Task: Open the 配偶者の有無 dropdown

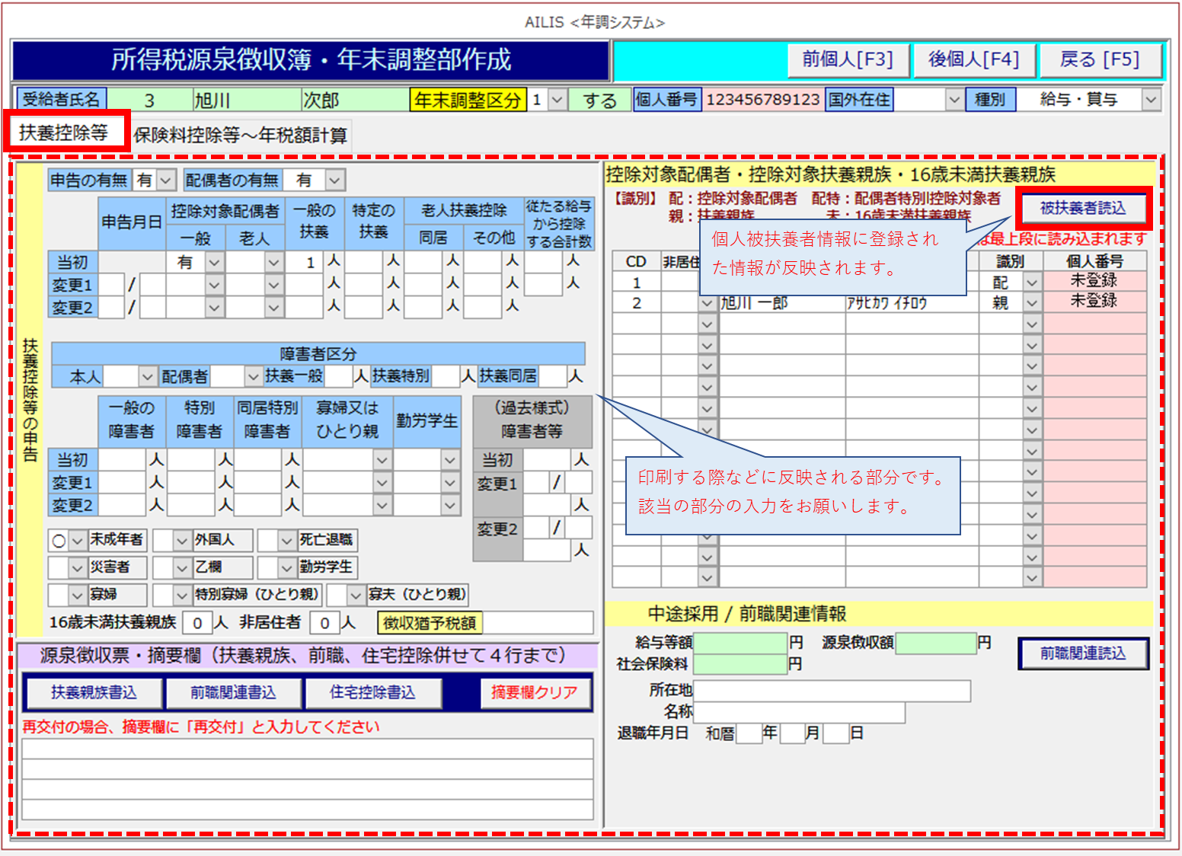Action: 334,180
